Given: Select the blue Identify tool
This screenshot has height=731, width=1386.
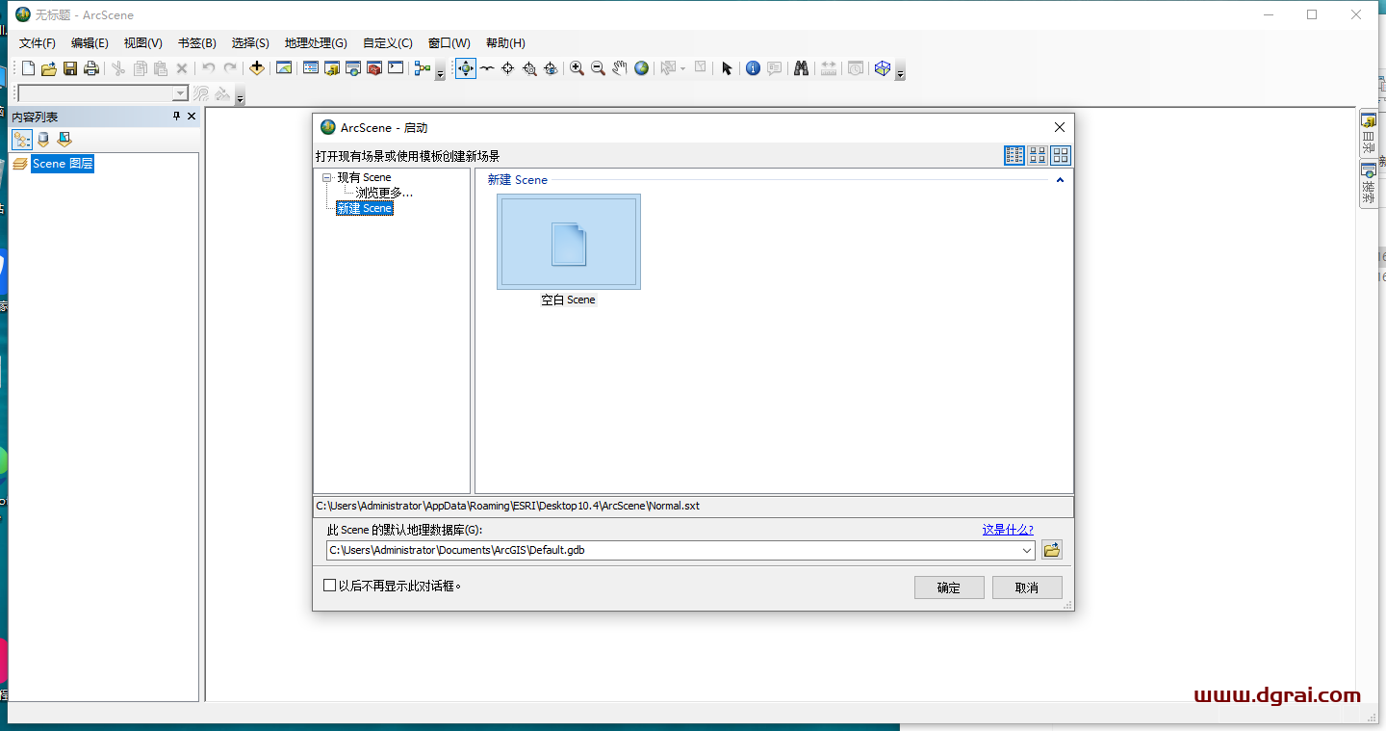Looking at the screenshot, I should click(x=753, y=68).
